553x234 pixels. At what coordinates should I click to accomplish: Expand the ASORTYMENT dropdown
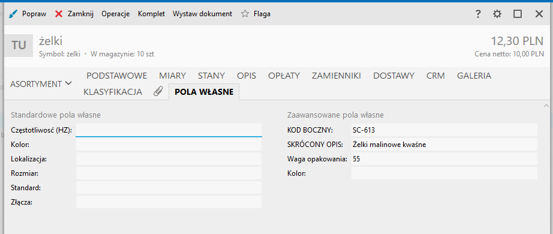coord(41,85)
